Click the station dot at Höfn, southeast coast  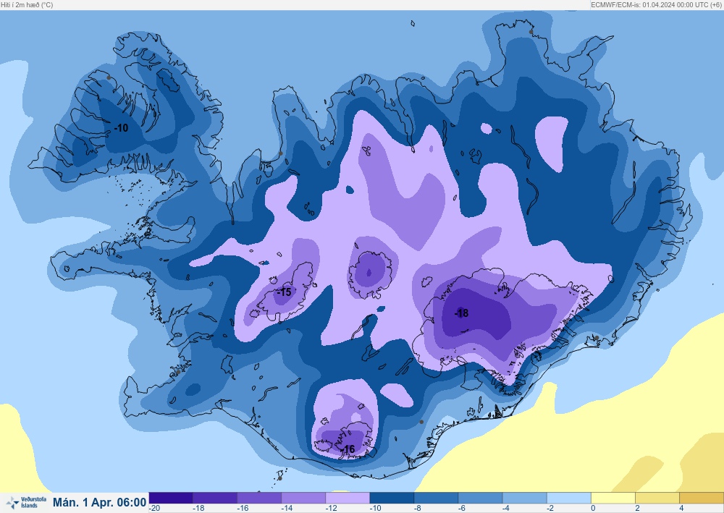(597, 338)
